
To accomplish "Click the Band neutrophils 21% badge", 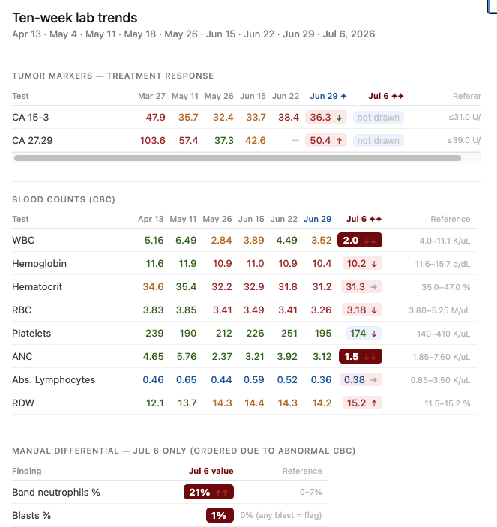I will pyautogui.click(x=208, y=492).
